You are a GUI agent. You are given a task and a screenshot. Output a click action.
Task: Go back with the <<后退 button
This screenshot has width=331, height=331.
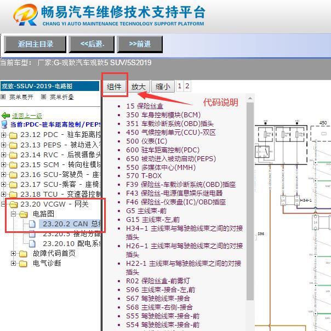92,44
